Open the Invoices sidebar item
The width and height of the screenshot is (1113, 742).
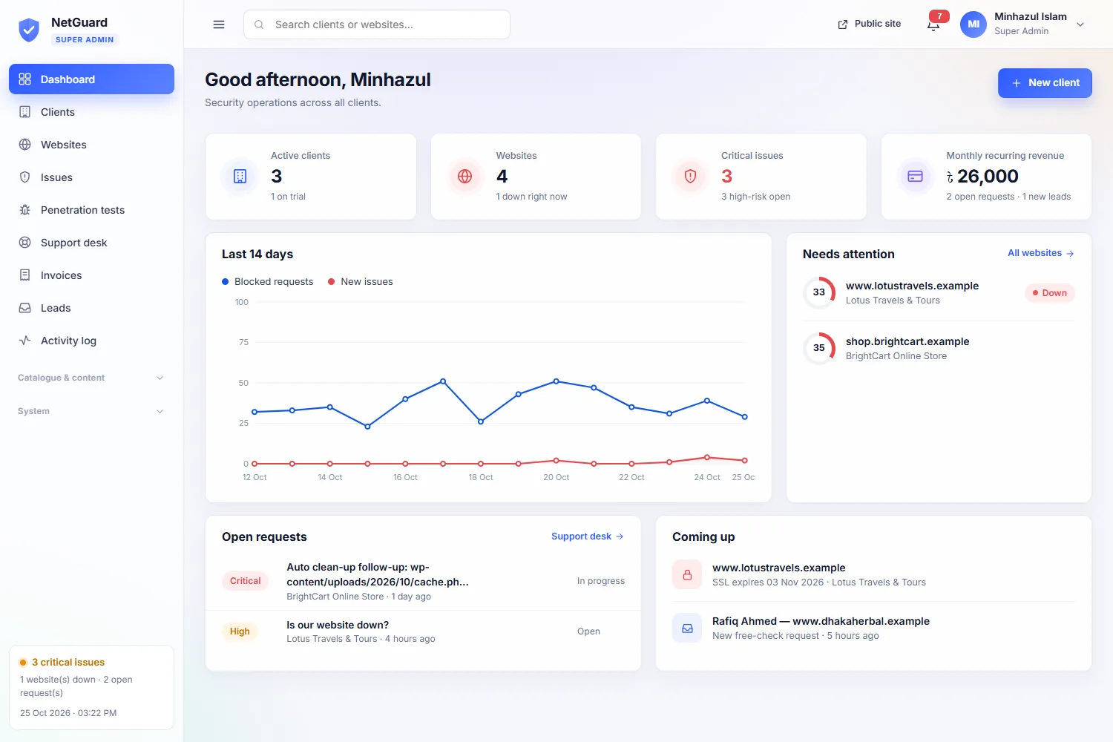coord(91,275)
